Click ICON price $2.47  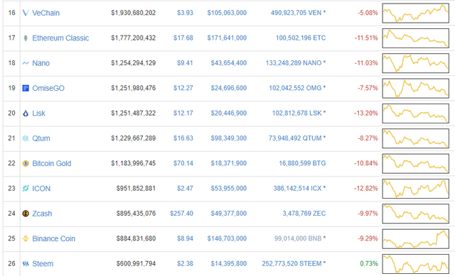[185, 189]
